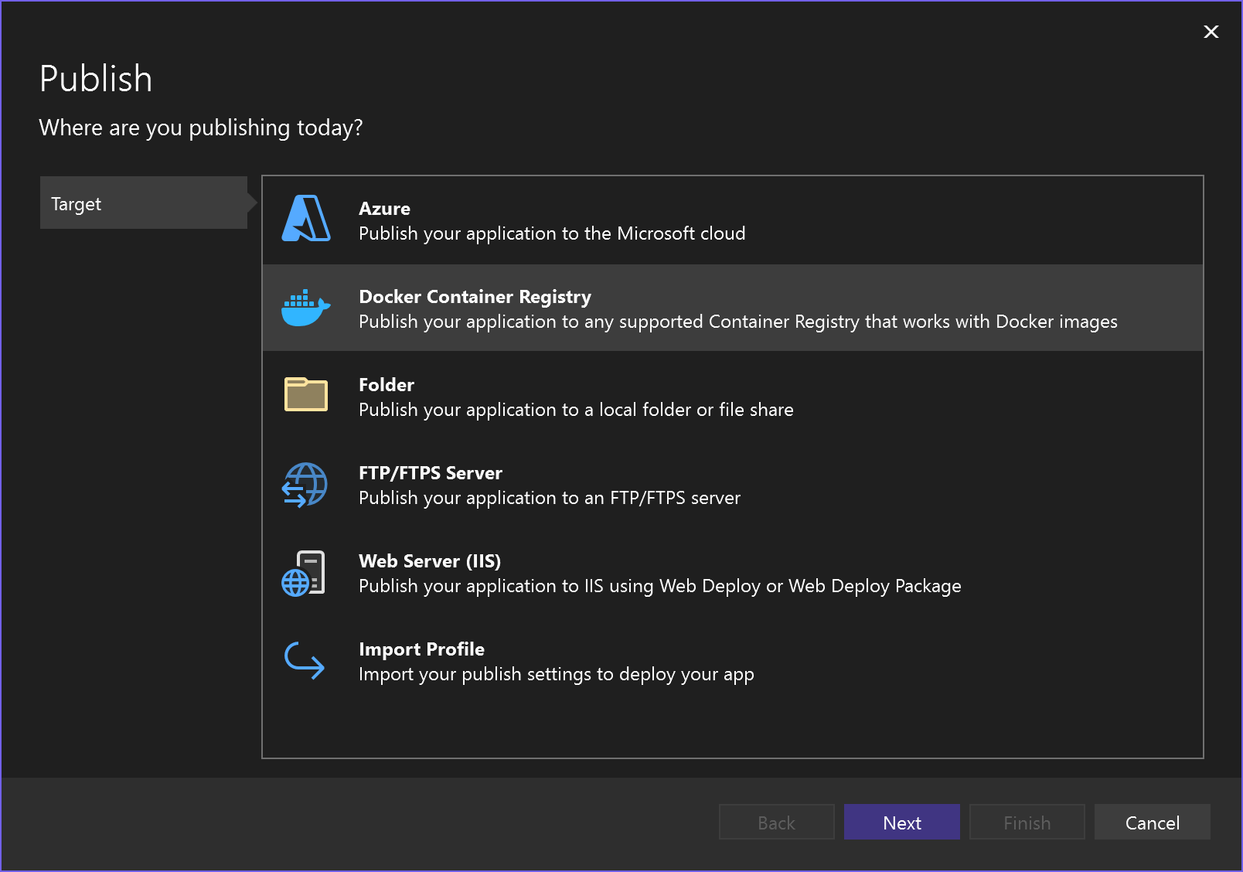Click the Publish dialog title
Screen dimensions: 1243x872
pyautogui.click(x=96, y=77)
